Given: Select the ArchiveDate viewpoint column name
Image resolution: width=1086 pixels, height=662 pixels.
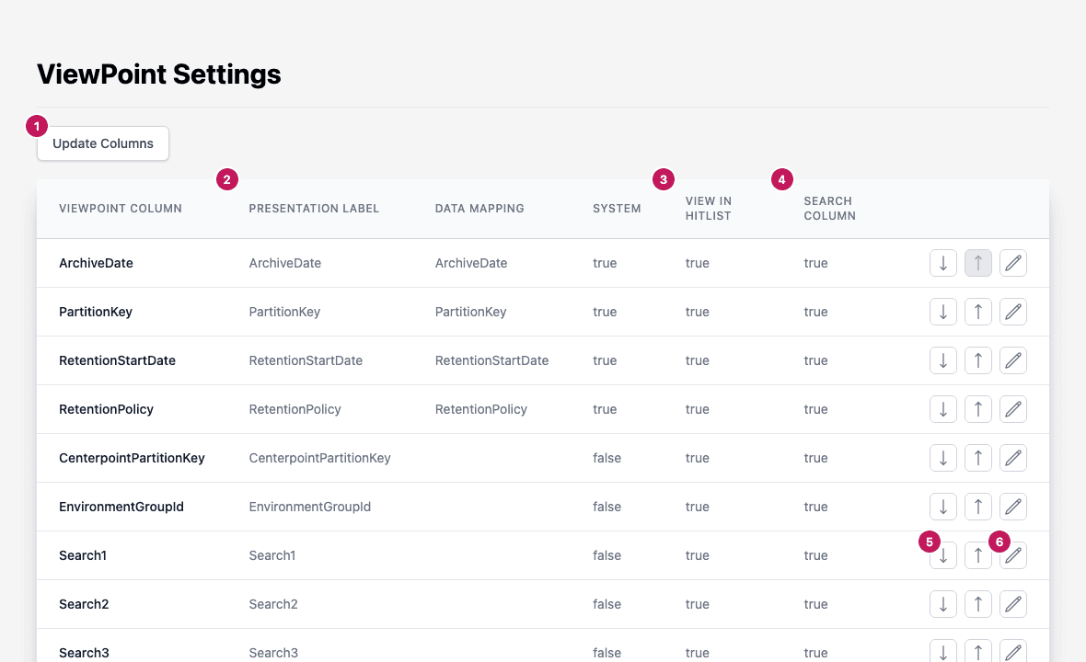Looking at the screenshot, I should 96,263.
